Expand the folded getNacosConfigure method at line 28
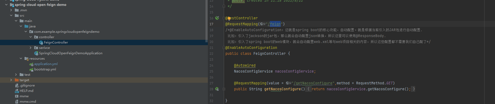Screen dimensions: 495x104 (x=224, y=89)
